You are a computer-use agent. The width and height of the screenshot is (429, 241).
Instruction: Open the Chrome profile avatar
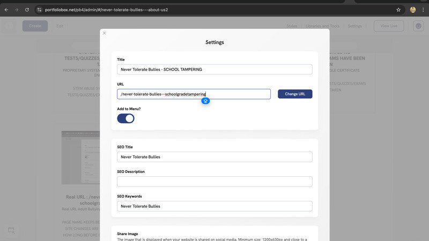413,10
